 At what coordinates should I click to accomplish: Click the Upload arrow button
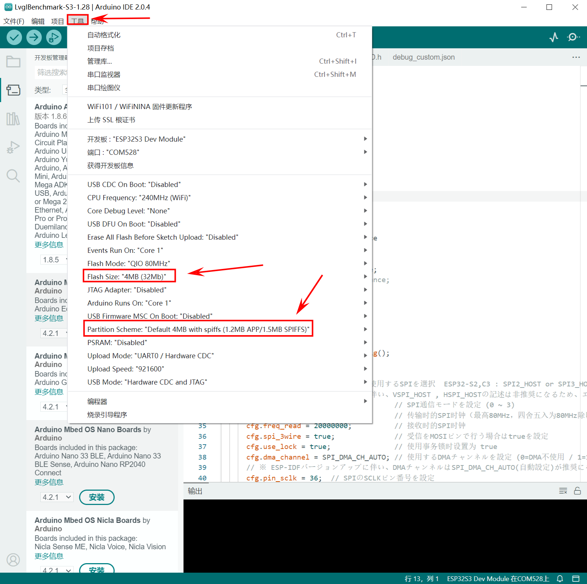click(x=34, y=37)
